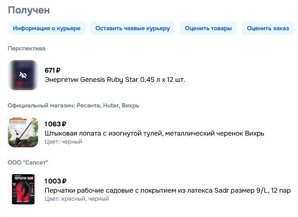
Task: Open the Вихрь shovel product thumbnail
Action: [23, 132]
